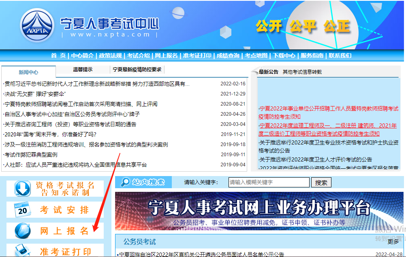Open news 2020年“国考”周末开考
406x257 pixels.
point(50,134)
